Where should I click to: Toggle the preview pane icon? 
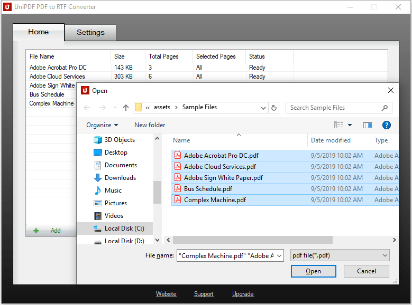(368, 125)
